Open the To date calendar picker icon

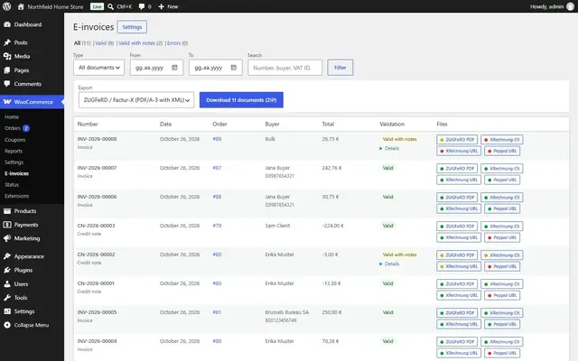(233, 68)
